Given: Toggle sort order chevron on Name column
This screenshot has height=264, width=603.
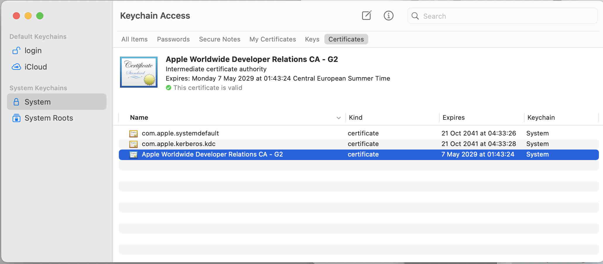Looking at the screenshot, I should (338, 118).
